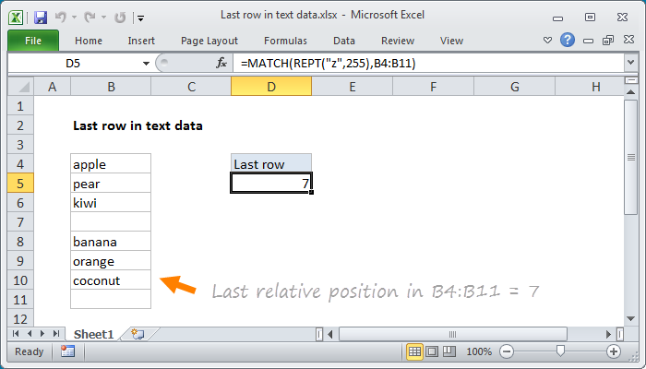The image size is (646, 369).
Task: Click the Insert Function fx icon
Action: coord(221,63)
